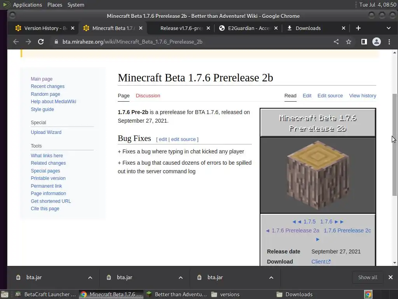
Task: Bookmark this page with the star
Action: 349,42
